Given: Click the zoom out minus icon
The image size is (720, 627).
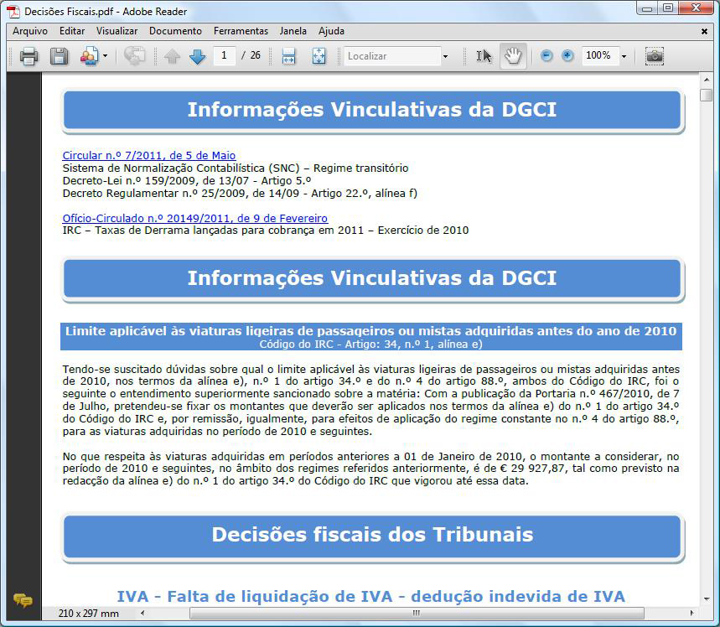Looking at the screenshot, I should [x=546, y=55].
